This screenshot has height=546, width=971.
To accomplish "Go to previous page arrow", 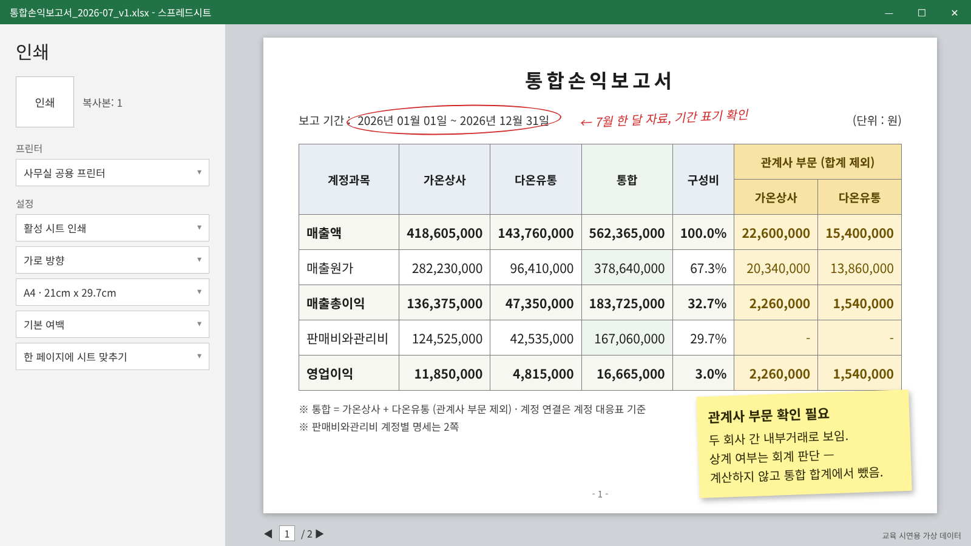I will coord(268,534).
